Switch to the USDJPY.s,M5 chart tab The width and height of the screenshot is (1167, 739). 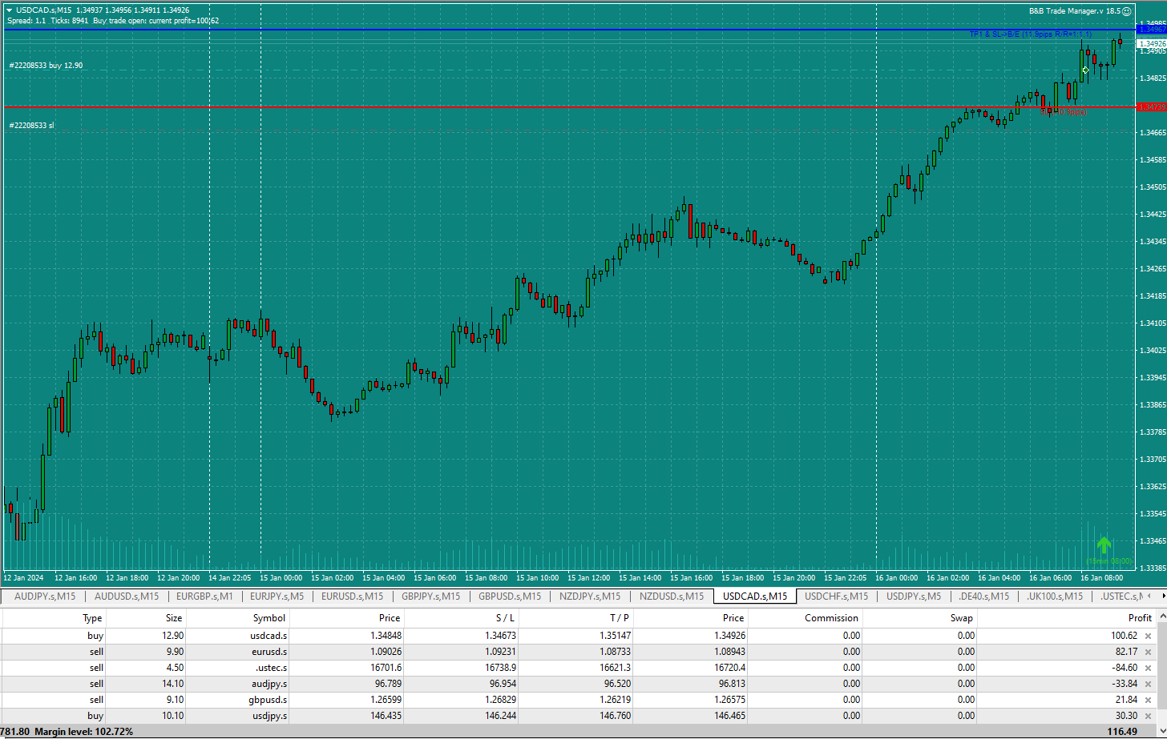pyautogui.click(x=914, y=596)
